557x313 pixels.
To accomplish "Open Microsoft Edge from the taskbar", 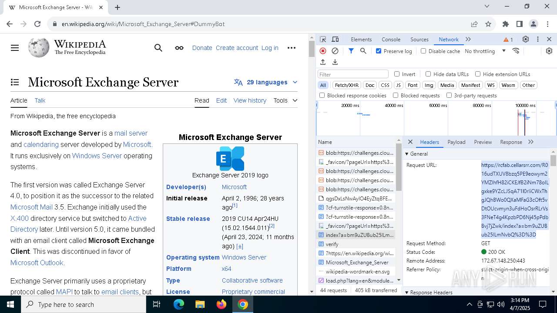I will 179,304.
